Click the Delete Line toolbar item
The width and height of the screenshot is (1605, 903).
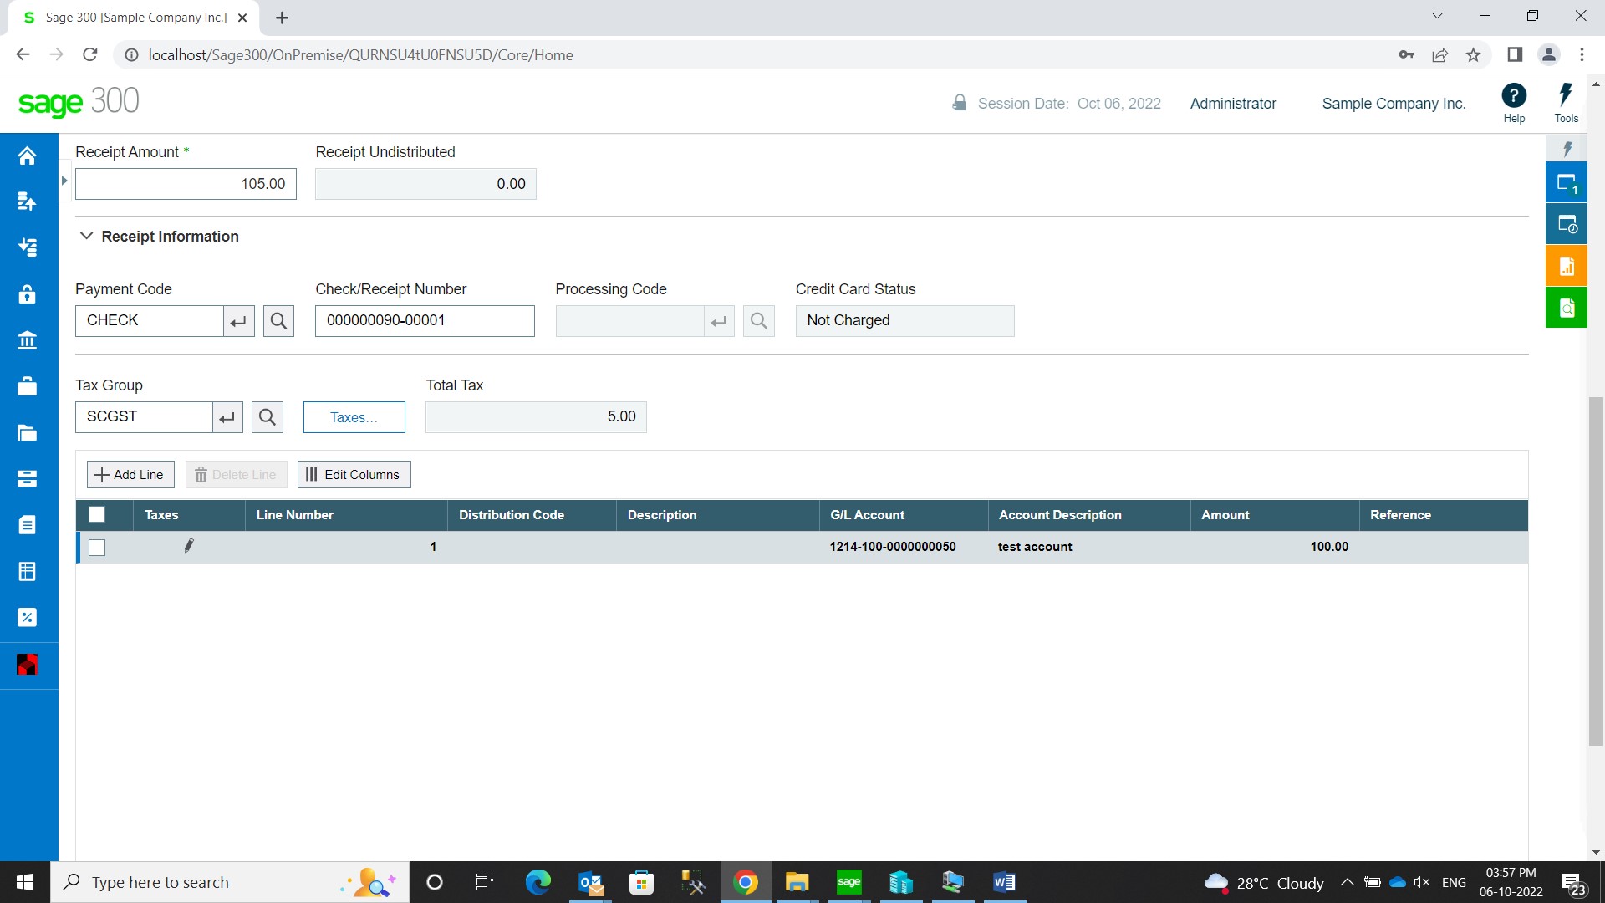coord(235,474)
